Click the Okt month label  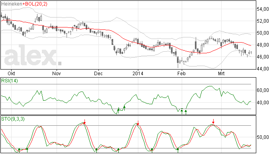(x=11, y=73)
